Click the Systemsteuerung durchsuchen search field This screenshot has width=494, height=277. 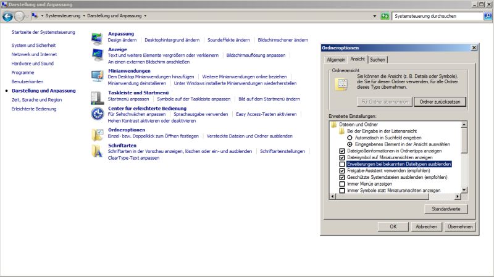pyautogui.click(x=437, y=16)
